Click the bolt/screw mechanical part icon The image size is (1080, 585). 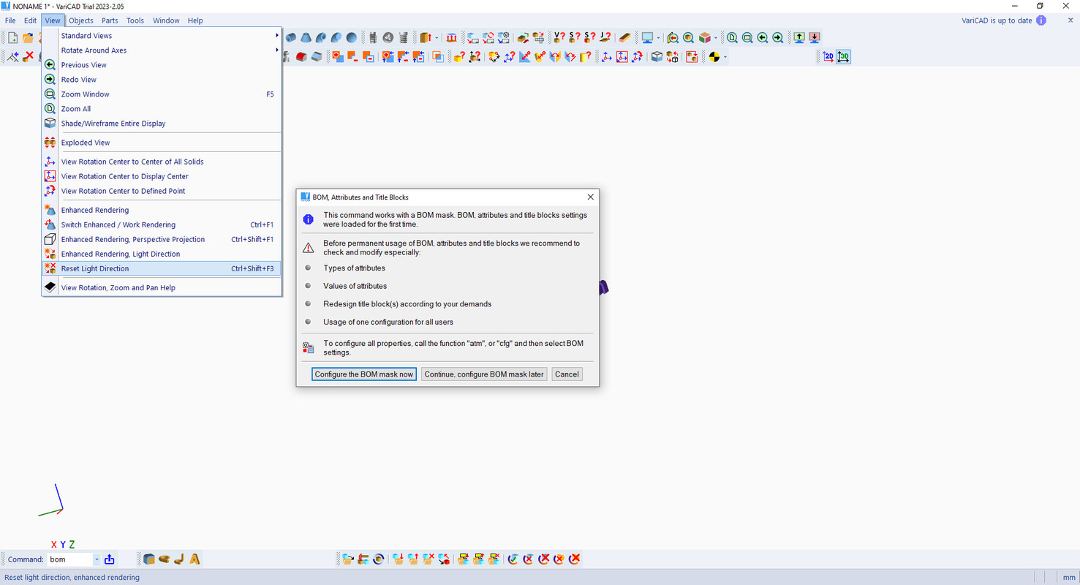pyautogui.click(x=373, y=37)
